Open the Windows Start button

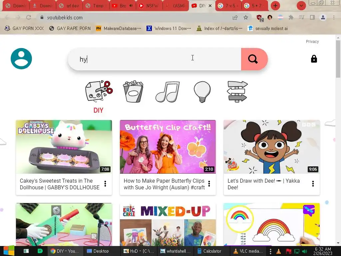[9, 251]
